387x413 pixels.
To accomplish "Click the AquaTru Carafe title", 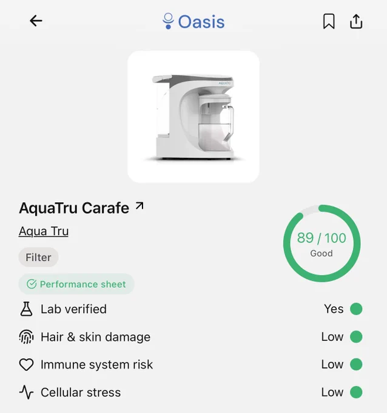I will [74, 208].
